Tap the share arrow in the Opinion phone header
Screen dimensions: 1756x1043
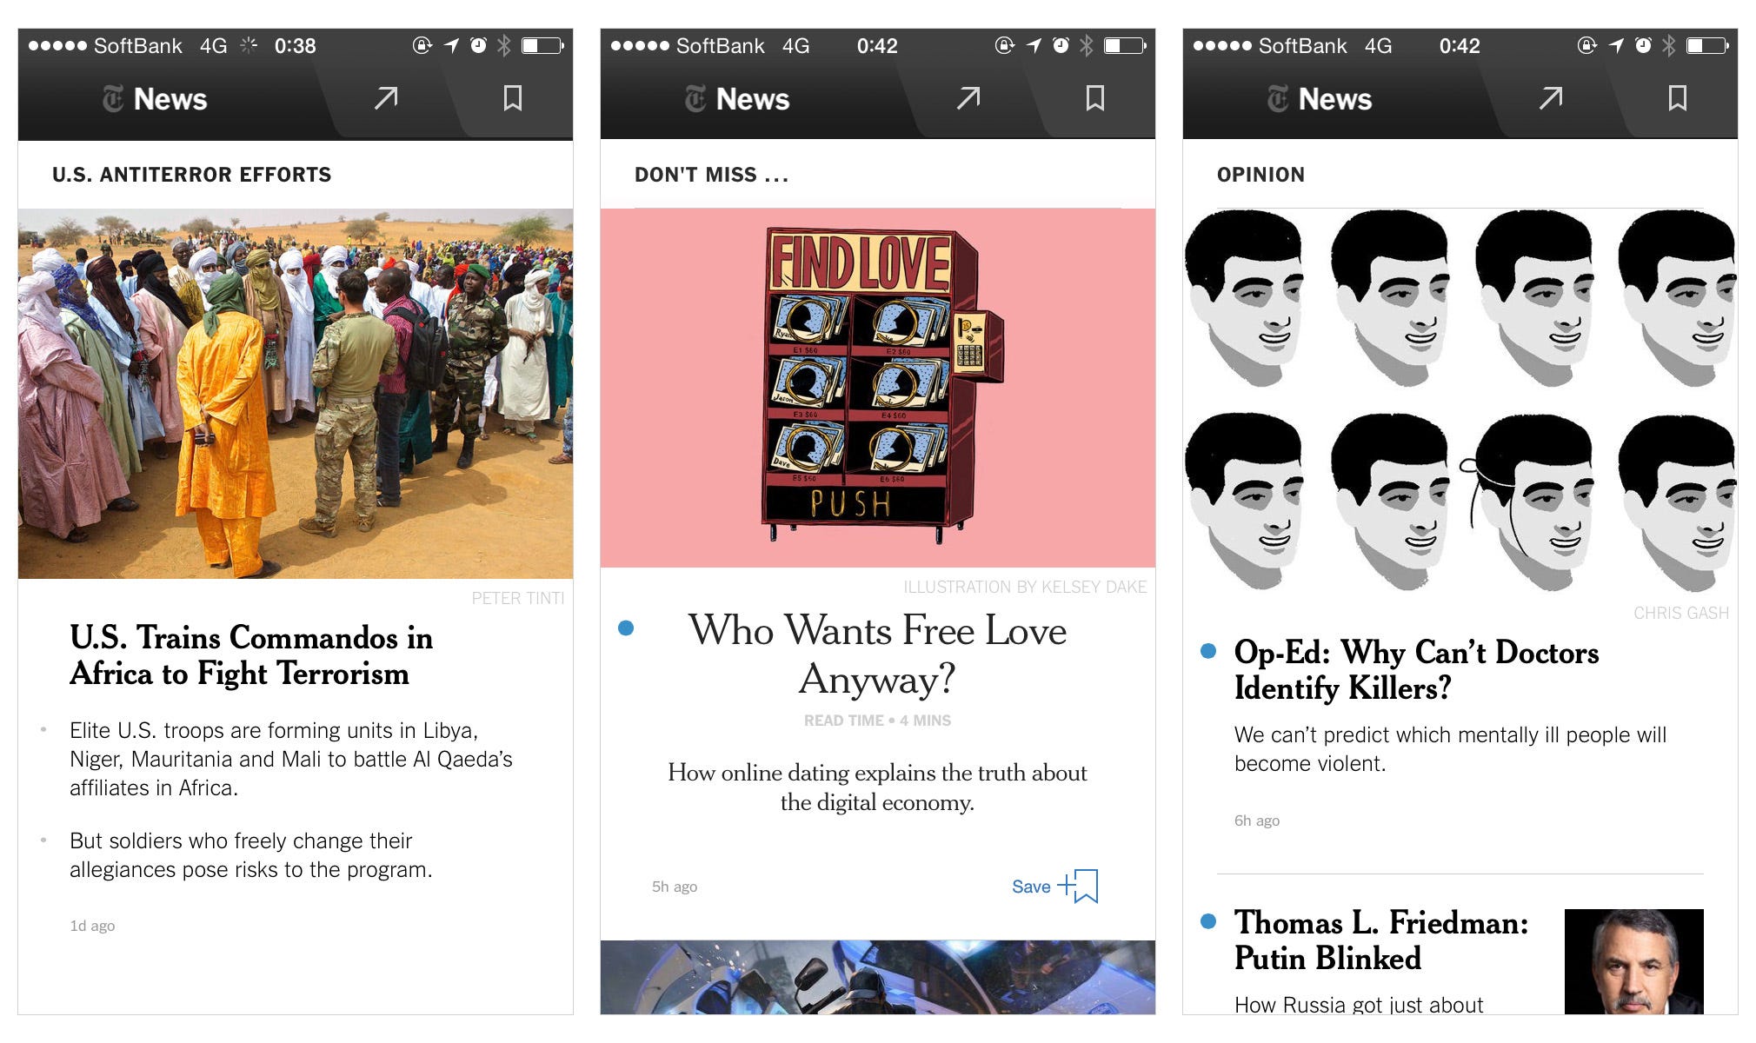1551,98
